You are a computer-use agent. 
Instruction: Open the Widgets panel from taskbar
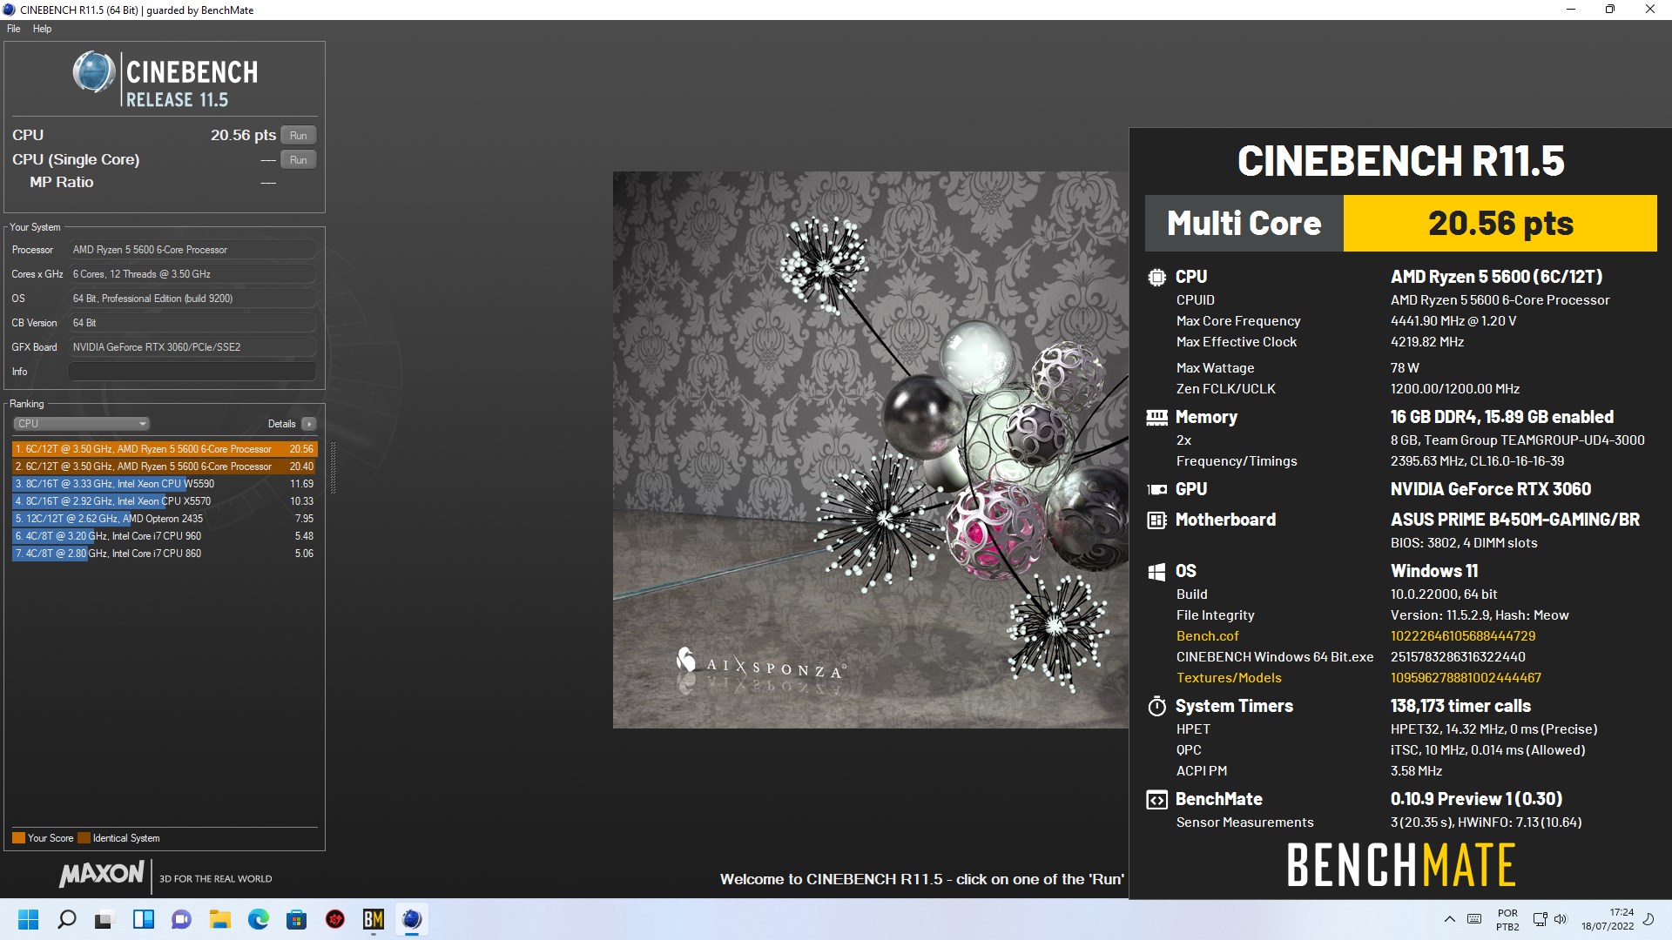(x=144, y=919)
